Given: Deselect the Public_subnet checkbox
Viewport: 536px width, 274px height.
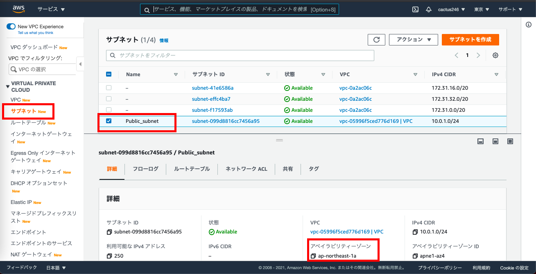Looking at the screenshot, I should click(x=109, y=121).
